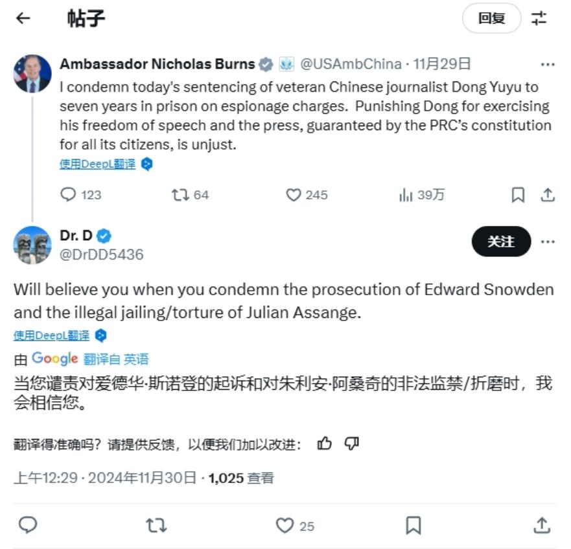This screenshot has width=571, height=549.
Task: Click the 回复 button at top
Action: 492,18
